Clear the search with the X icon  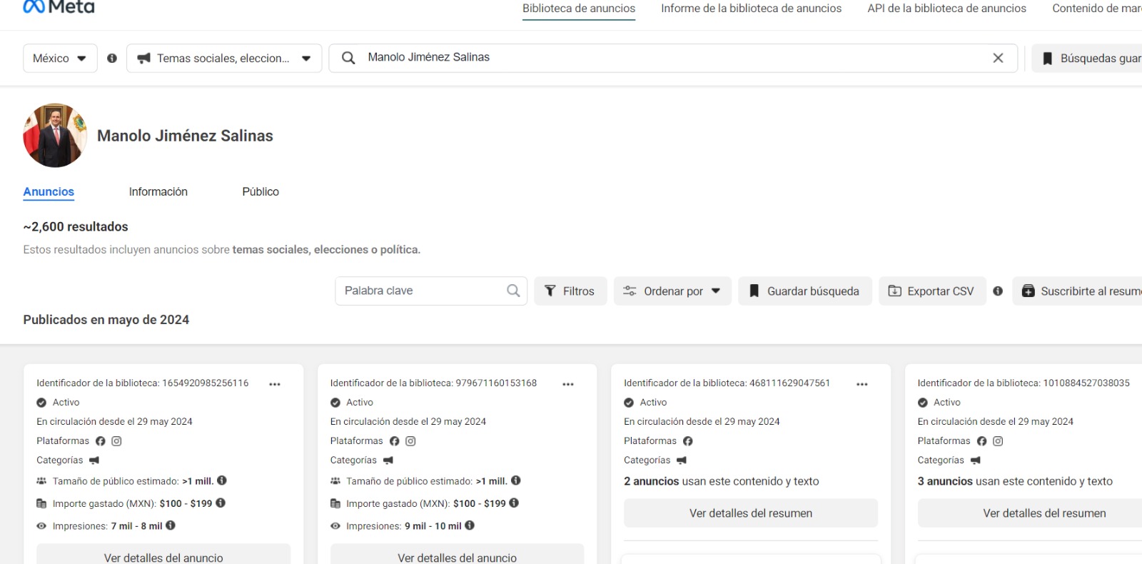click(x=998, y=58)
